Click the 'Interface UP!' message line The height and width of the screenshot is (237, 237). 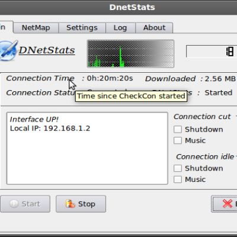pyautogui.click(x=34, y=119)
